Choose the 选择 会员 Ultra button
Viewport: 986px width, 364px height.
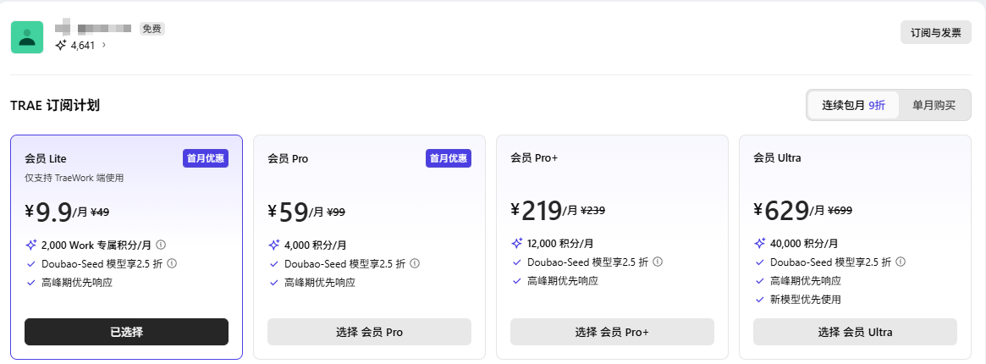(855, 332)
